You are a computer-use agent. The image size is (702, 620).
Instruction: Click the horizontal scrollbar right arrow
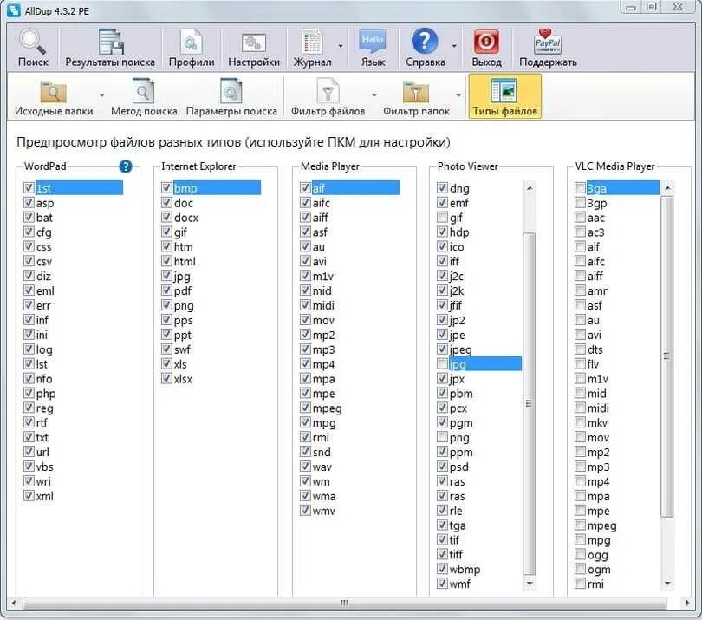687,603
